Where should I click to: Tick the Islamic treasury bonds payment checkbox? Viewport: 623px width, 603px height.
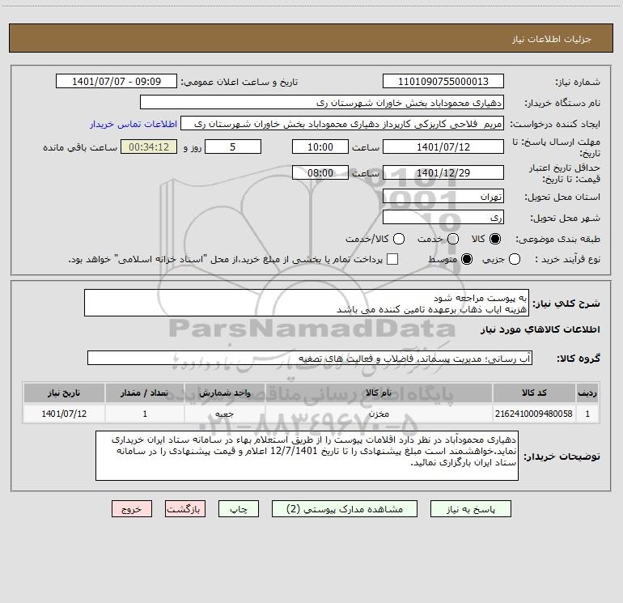[x=392, y=259]
